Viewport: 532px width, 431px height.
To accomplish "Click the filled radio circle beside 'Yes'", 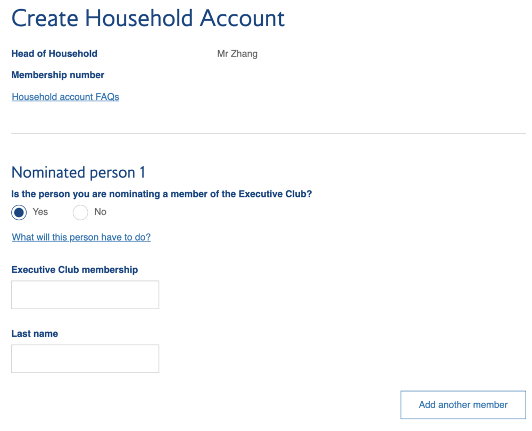I will [19, 213].
